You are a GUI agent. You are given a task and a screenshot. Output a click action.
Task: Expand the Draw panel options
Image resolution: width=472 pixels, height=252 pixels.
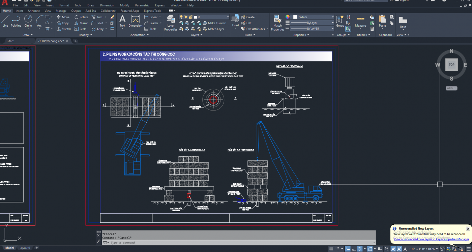[x=28, y=35]
